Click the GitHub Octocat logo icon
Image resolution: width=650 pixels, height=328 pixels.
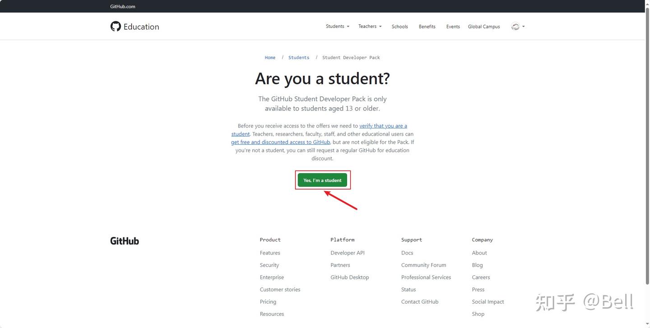pos(116,26)
